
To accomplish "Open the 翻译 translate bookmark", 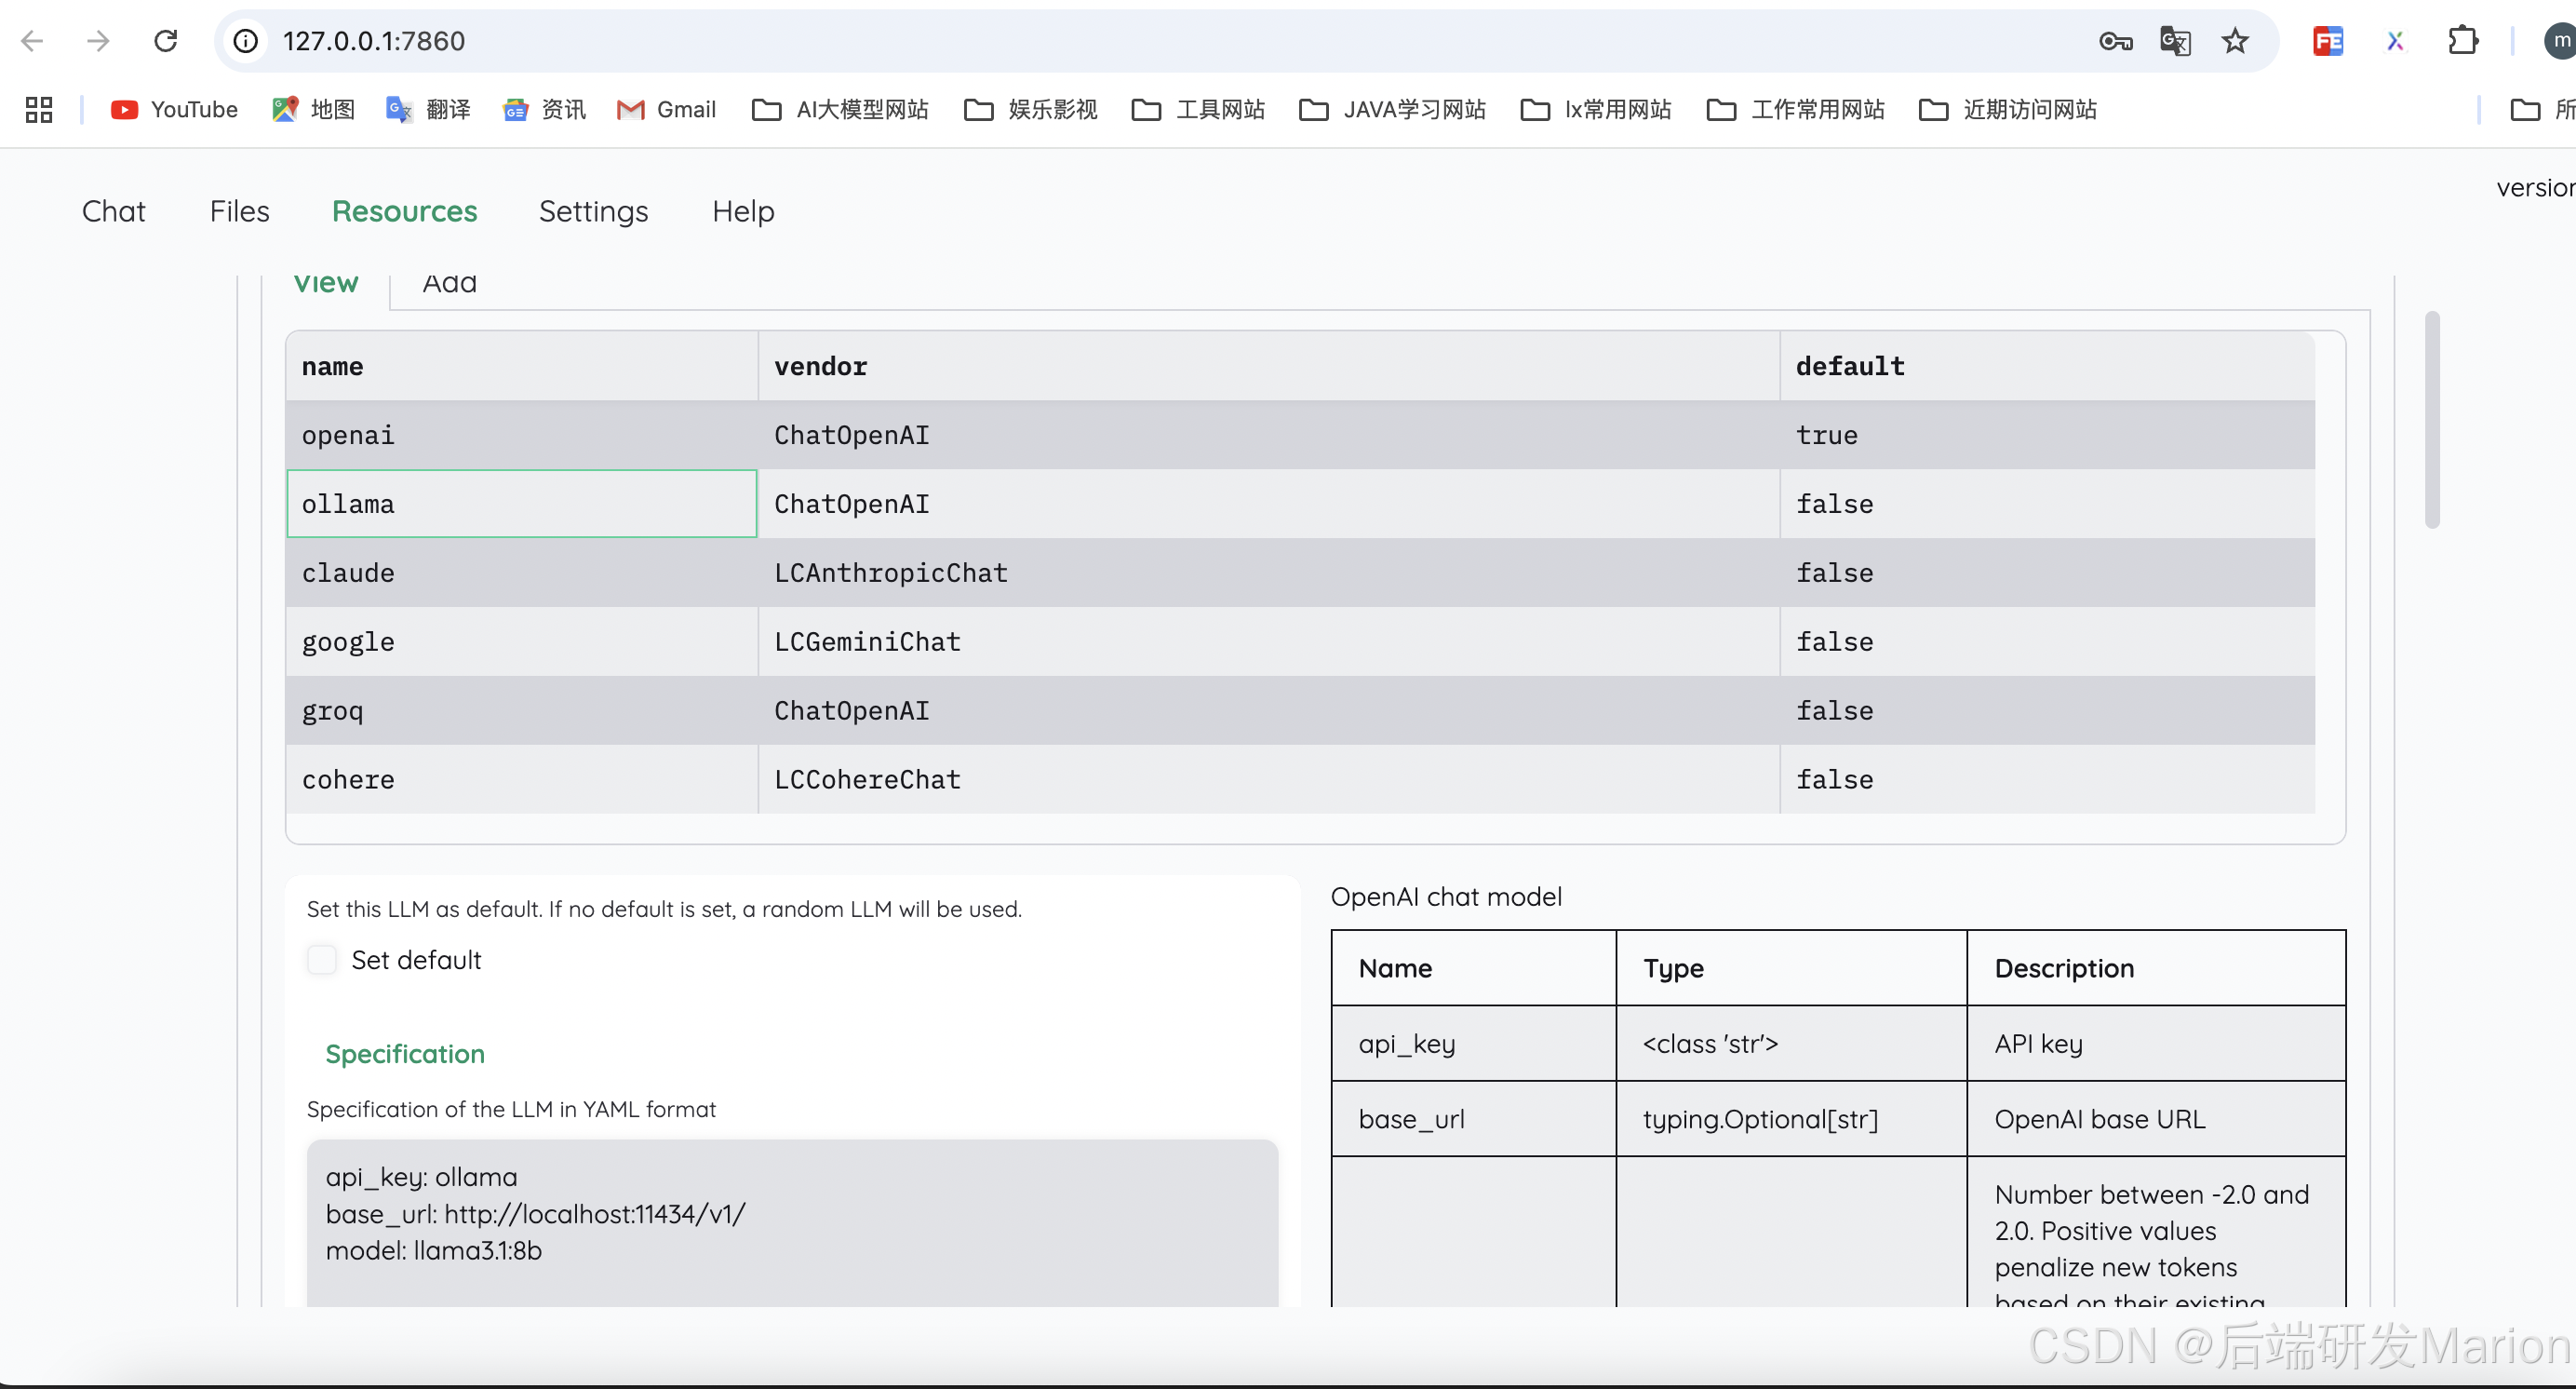I will pos(428,110).
